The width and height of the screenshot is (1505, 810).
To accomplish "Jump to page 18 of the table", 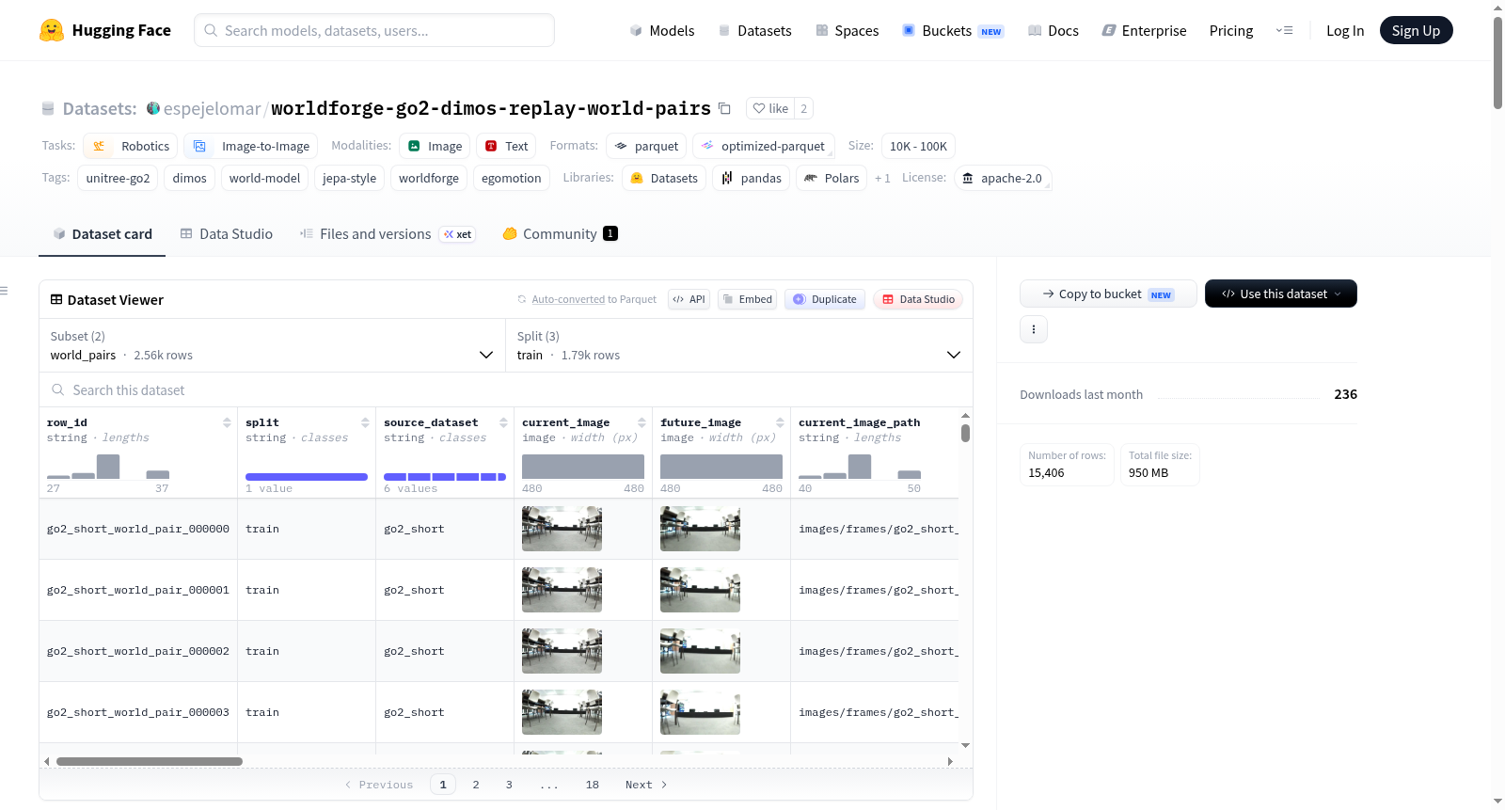I will (593, 785).
